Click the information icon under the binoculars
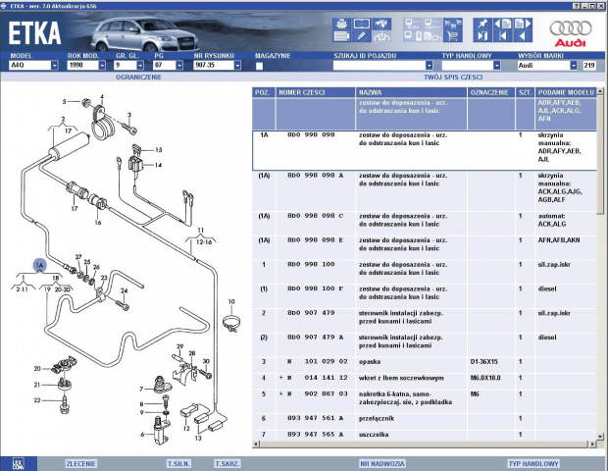Viewport: 608px width, 471px height. (381, 36)
